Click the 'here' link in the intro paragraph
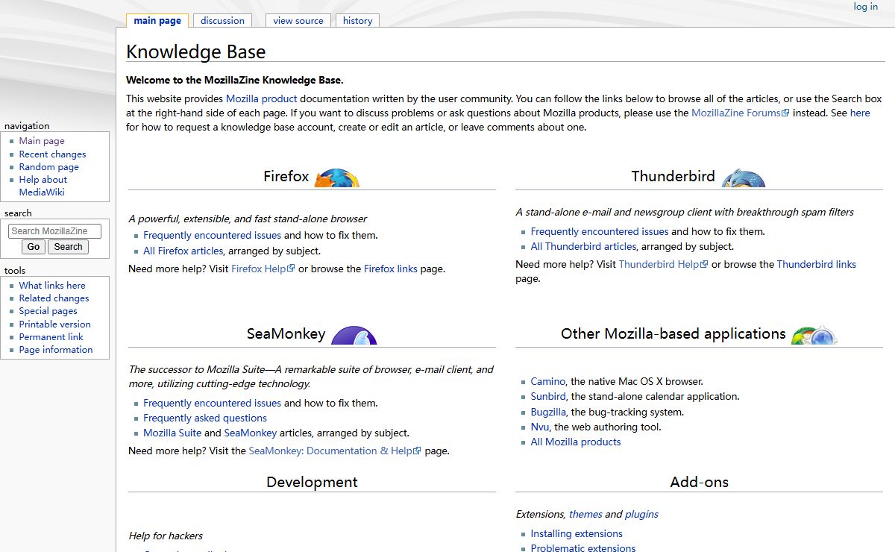 click(860, 113)
